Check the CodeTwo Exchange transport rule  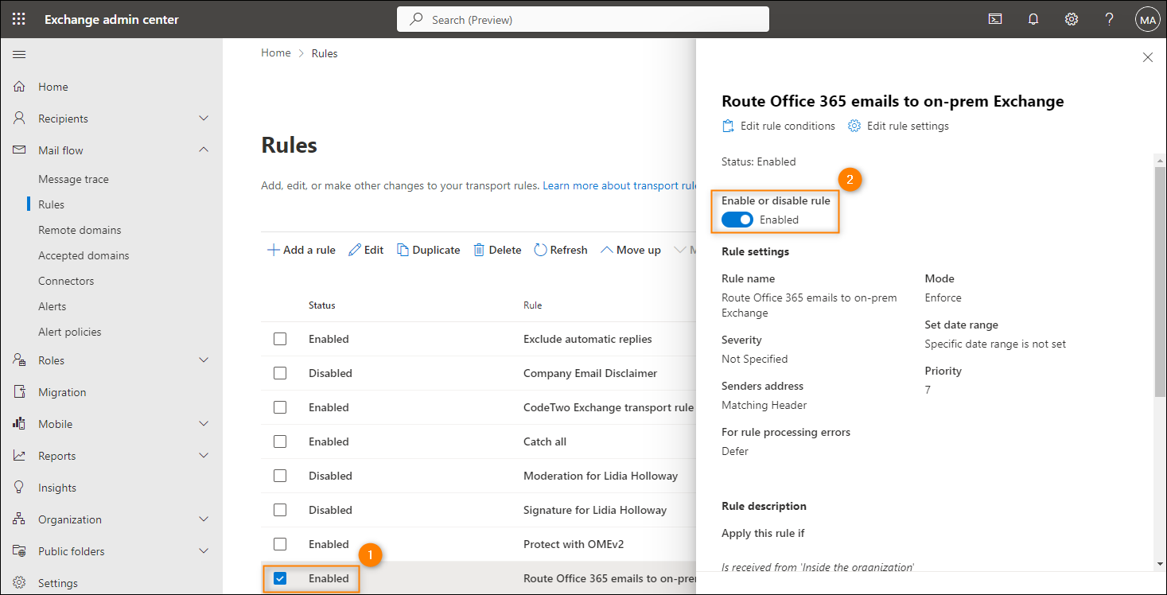pyautogui.click(x=280, y=407)
